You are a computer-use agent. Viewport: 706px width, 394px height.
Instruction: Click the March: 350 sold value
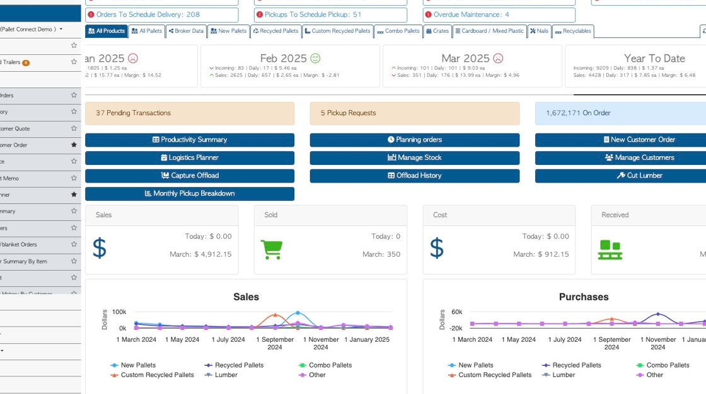click(x=381, y=254)
